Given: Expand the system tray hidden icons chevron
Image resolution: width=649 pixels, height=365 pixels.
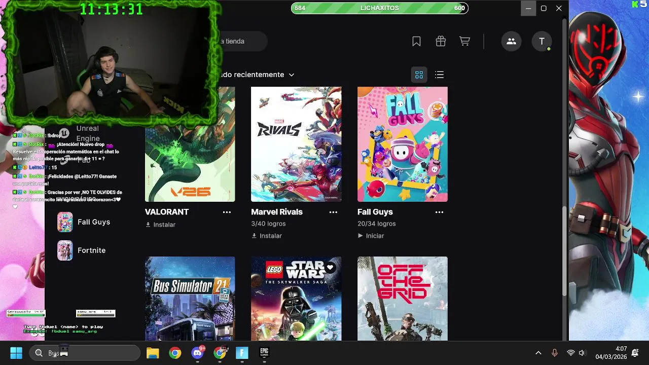Looking at the screenshot, I should [x=538, y=353].
